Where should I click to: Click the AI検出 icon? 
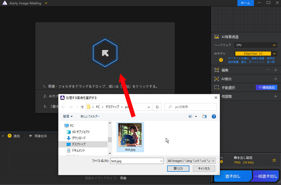216,79
